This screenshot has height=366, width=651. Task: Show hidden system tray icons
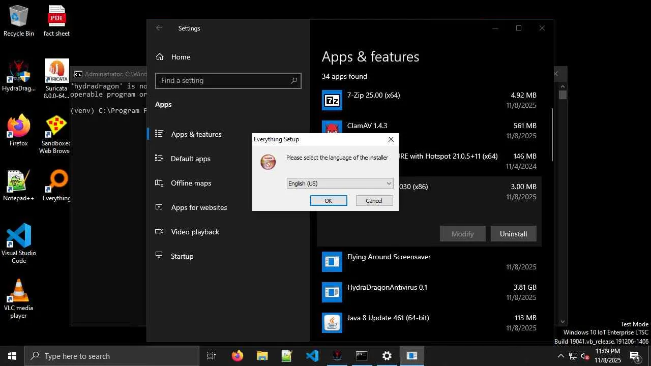560,356
